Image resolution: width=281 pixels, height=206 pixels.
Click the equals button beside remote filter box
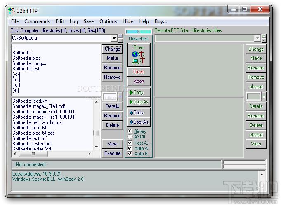(264, 97)
